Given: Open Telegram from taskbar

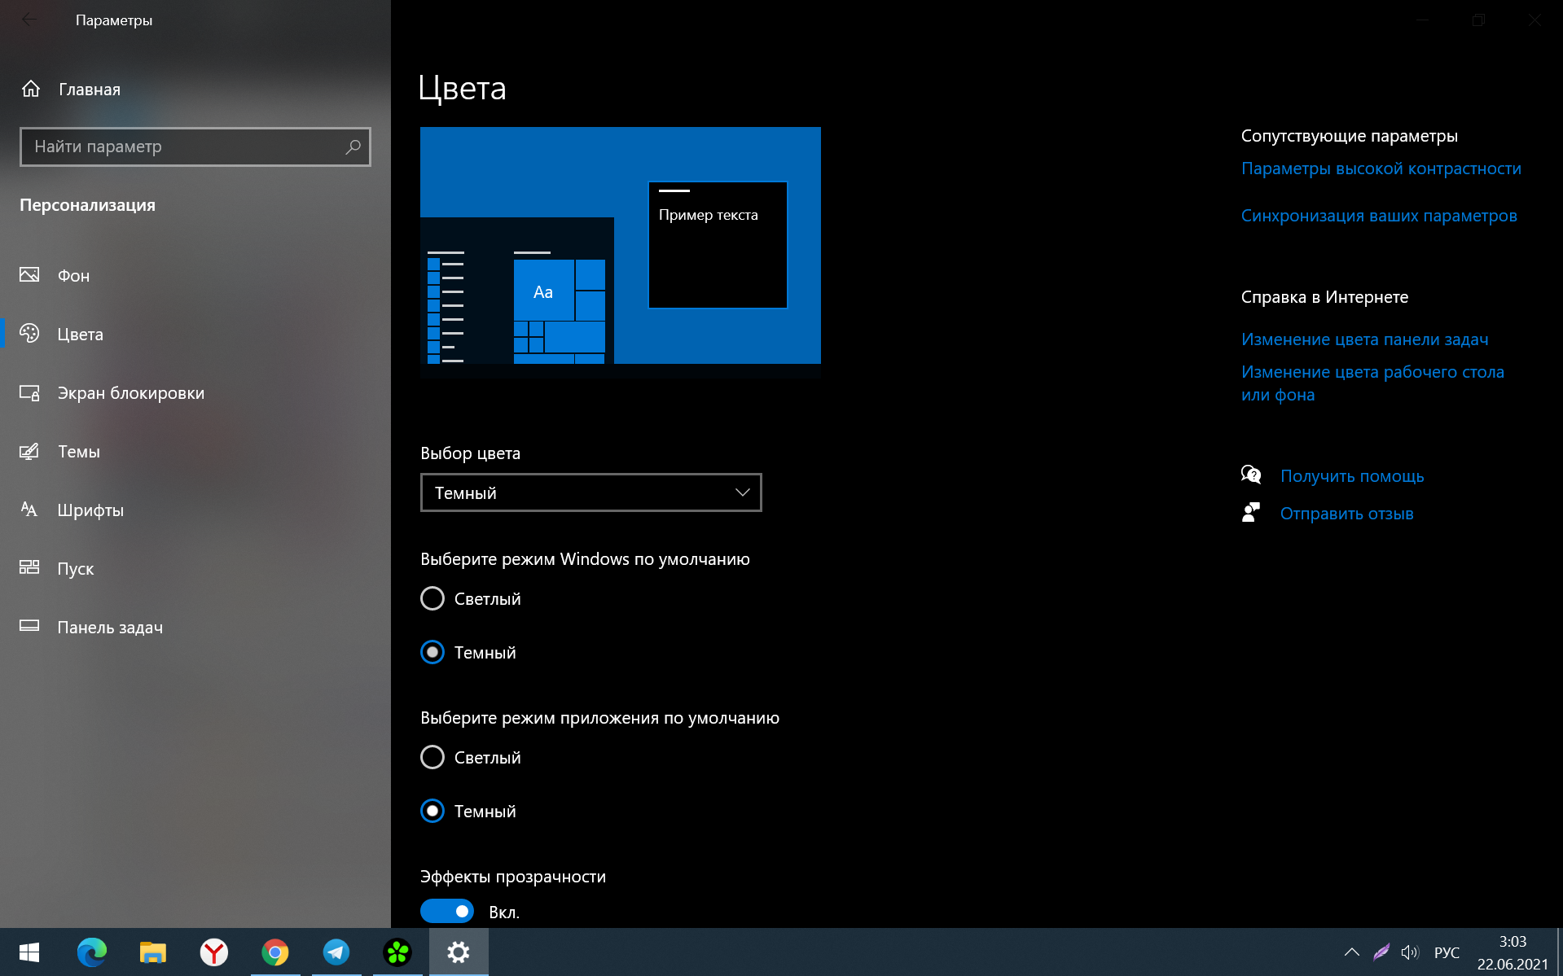Looking at the screenshot, I should pos(336,952).
